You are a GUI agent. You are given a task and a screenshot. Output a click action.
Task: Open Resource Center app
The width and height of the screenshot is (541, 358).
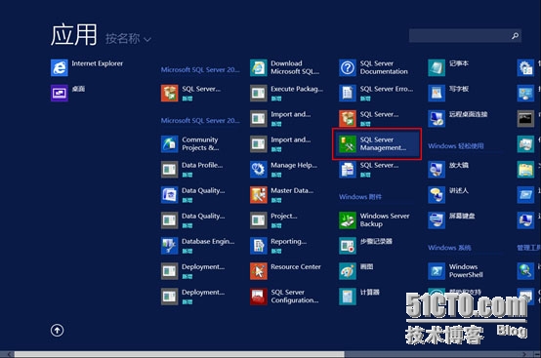click(x=286, y=271)
